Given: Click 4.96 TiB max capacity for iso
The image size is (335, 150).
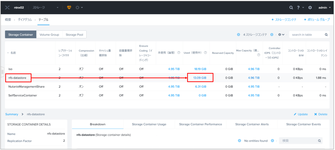Looking at the screenshot, I should (254, 69).
